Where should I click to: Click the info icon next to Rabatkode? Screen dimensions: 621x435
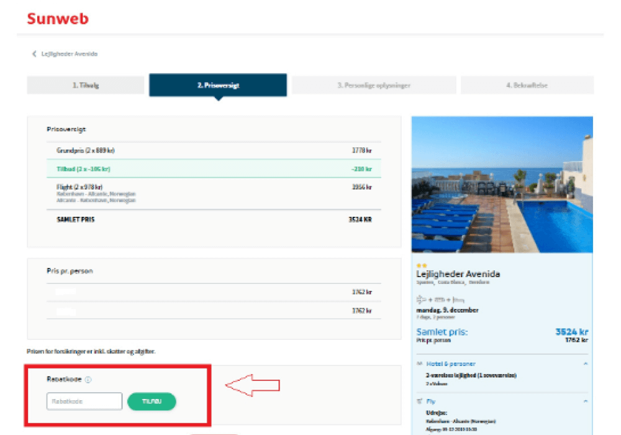tap(88, 380)
